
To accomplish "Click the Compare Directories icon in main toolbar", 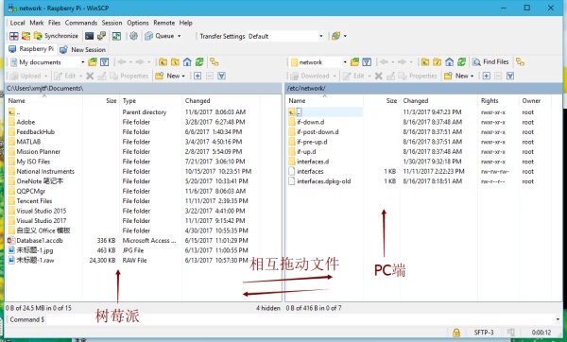I will [14, 36].
